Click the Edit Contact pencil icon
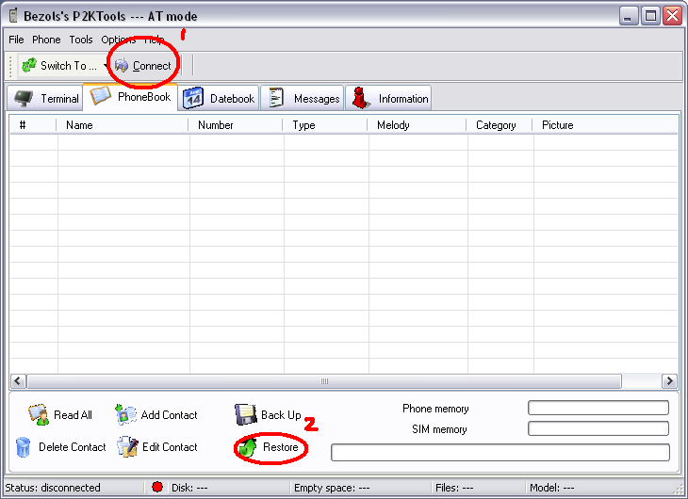 click(127, 447)
